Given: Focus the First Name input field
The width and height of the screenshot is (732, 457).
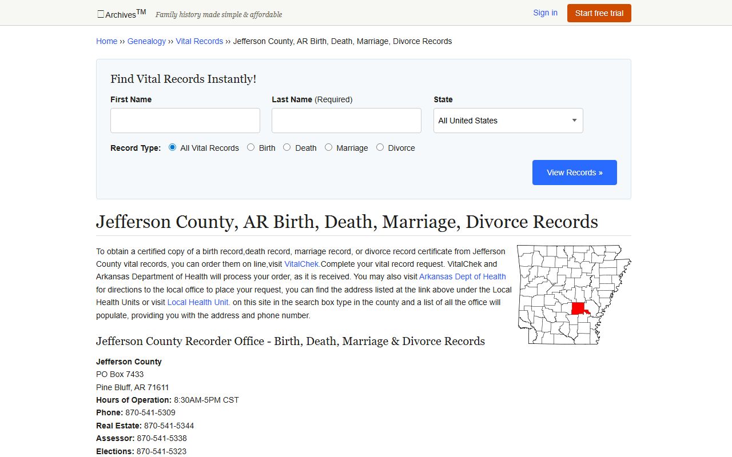Looking at the screenshot, I should tap(185, 121).
